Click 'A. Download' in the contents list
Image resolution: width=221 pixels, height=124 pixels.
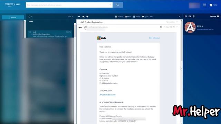[x=104, y=73]
